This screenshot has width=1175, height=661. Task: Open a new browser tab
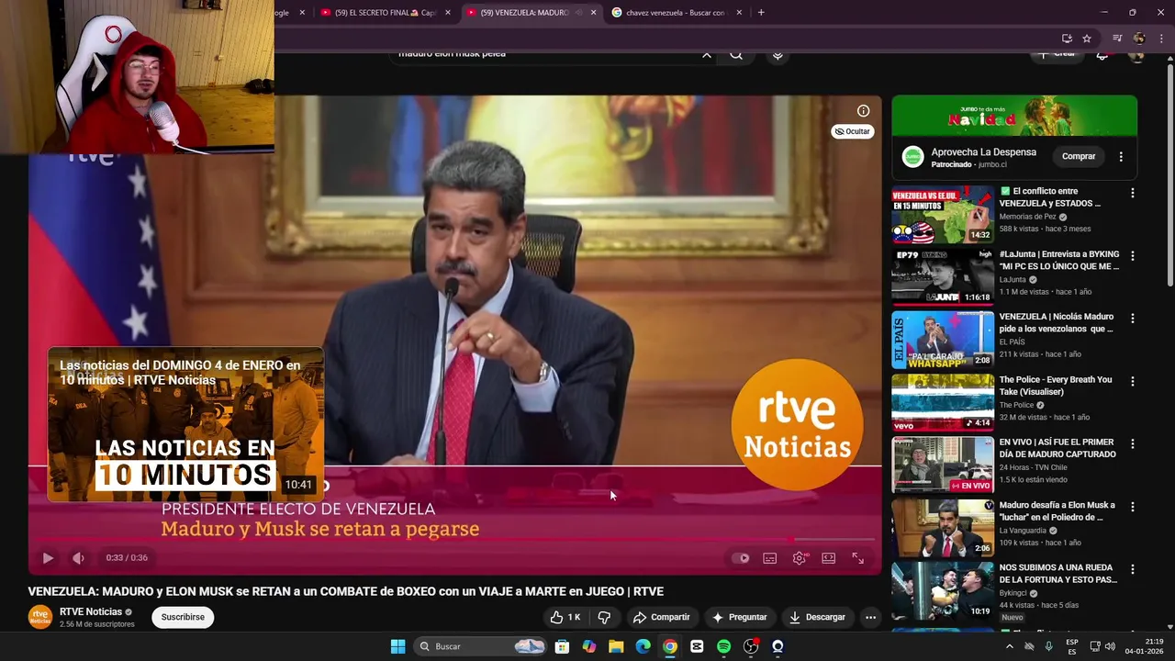761,13
